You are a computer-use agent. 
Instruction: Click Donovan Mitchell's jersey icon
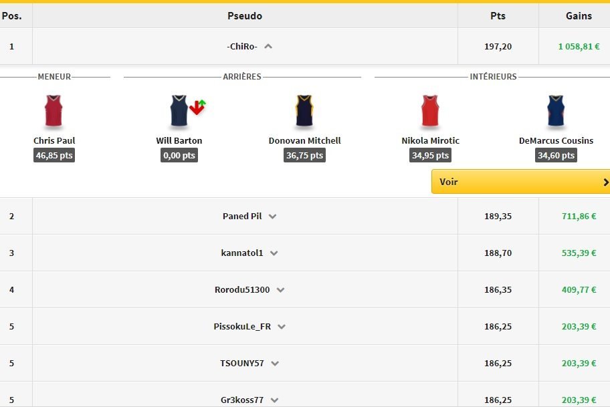304,111
